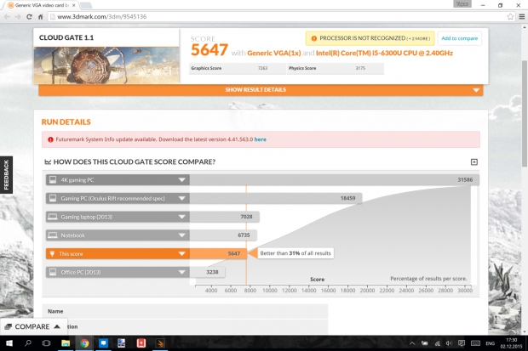Expand the 4K gaming PC dropdown arrow
Screen dimensions: 528x351
tap(181, 180)
